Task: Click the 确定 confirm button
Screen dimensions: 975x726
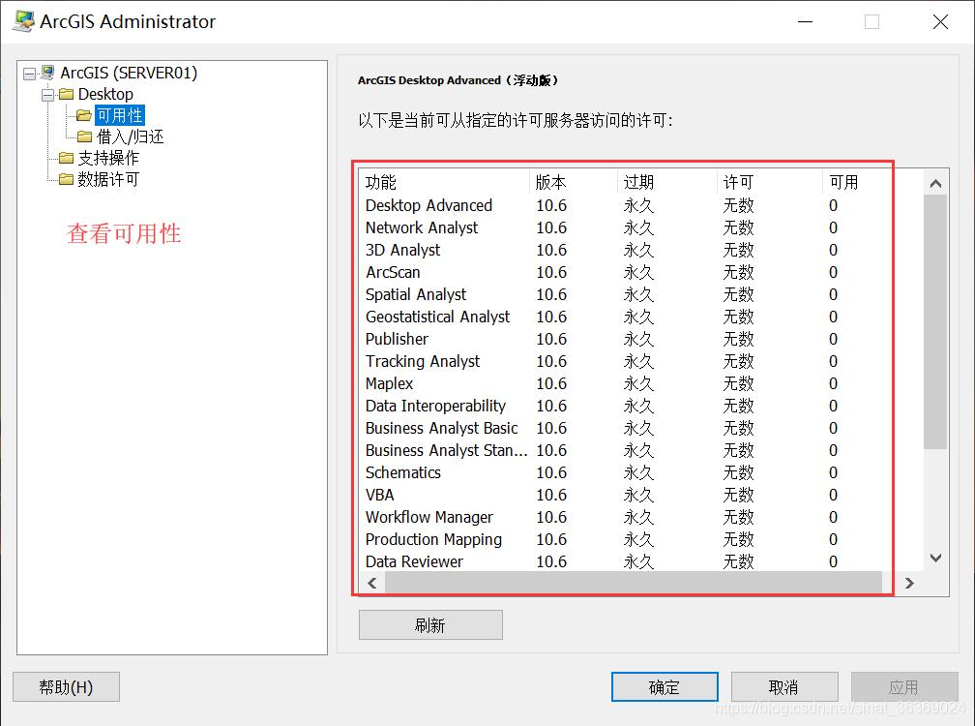Action: pos(664,686)
